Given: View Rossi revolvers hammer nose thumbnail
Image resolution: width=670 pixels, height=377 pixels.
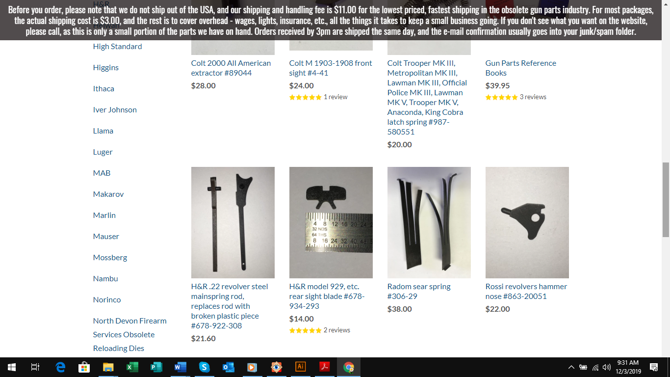Looking at the screenshot, I should point(527,222).
